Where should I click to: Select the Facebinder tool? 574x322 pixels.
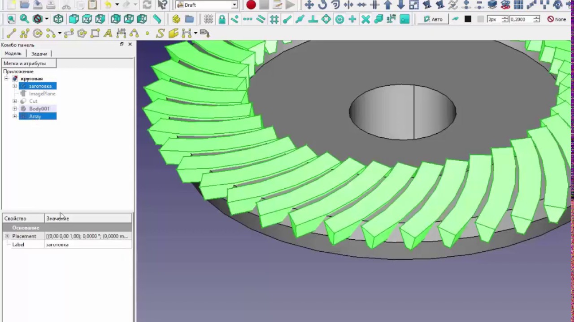[174, 34]
